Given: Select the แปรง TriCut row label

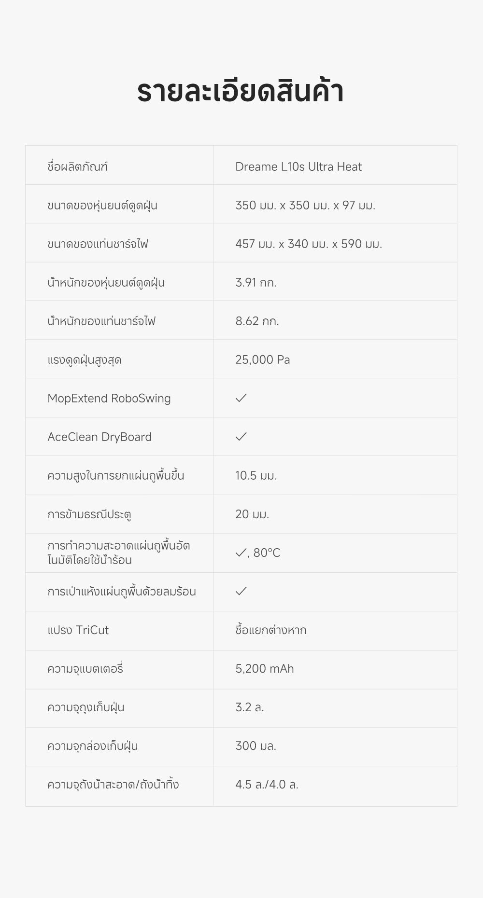Looking at the screenshot, I should point(78,630).
